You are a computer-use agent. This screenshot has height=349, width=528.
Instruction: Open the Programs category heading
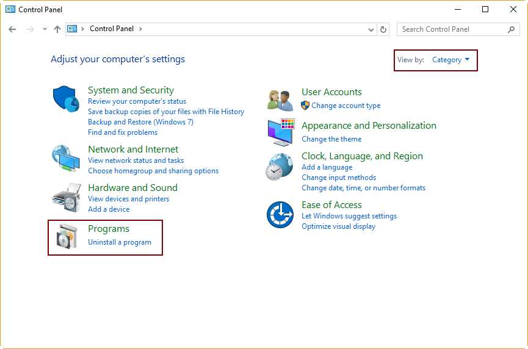pos(109,229)
